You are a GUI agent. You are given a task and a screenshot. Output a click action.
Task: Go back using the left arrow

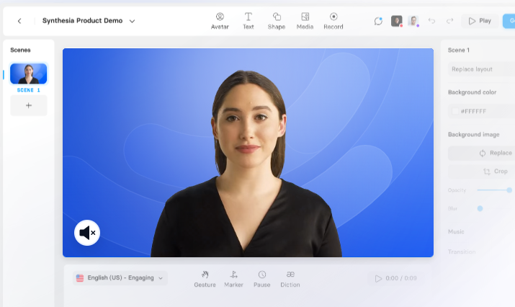[x=19, y=21]
